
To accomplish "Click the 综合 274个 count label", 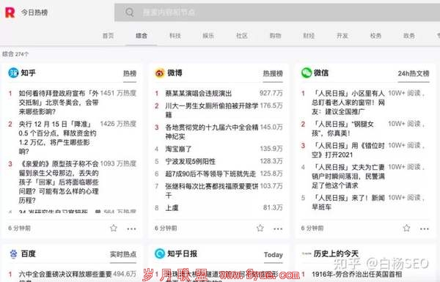I will pos(15,54).
